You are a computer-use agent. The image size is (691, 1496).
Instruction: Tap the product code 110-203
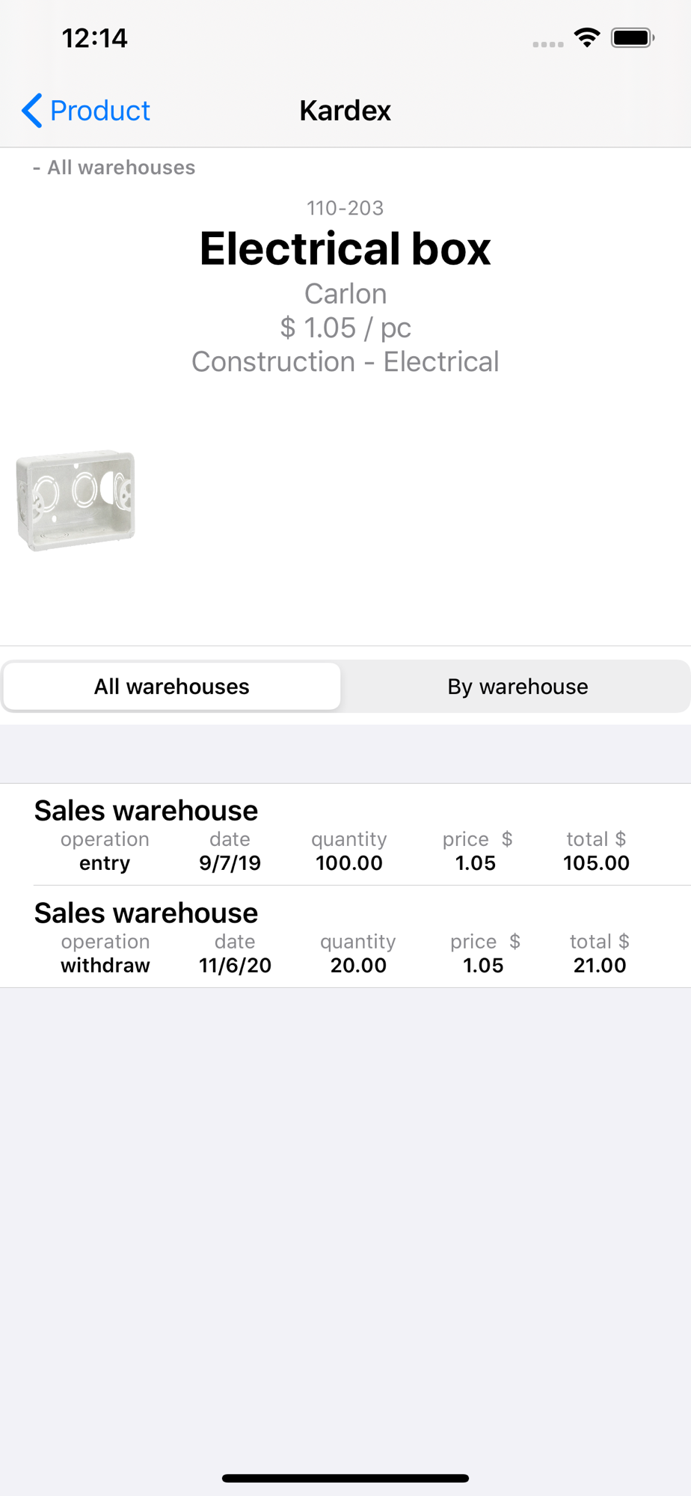[x=345, y=208]
